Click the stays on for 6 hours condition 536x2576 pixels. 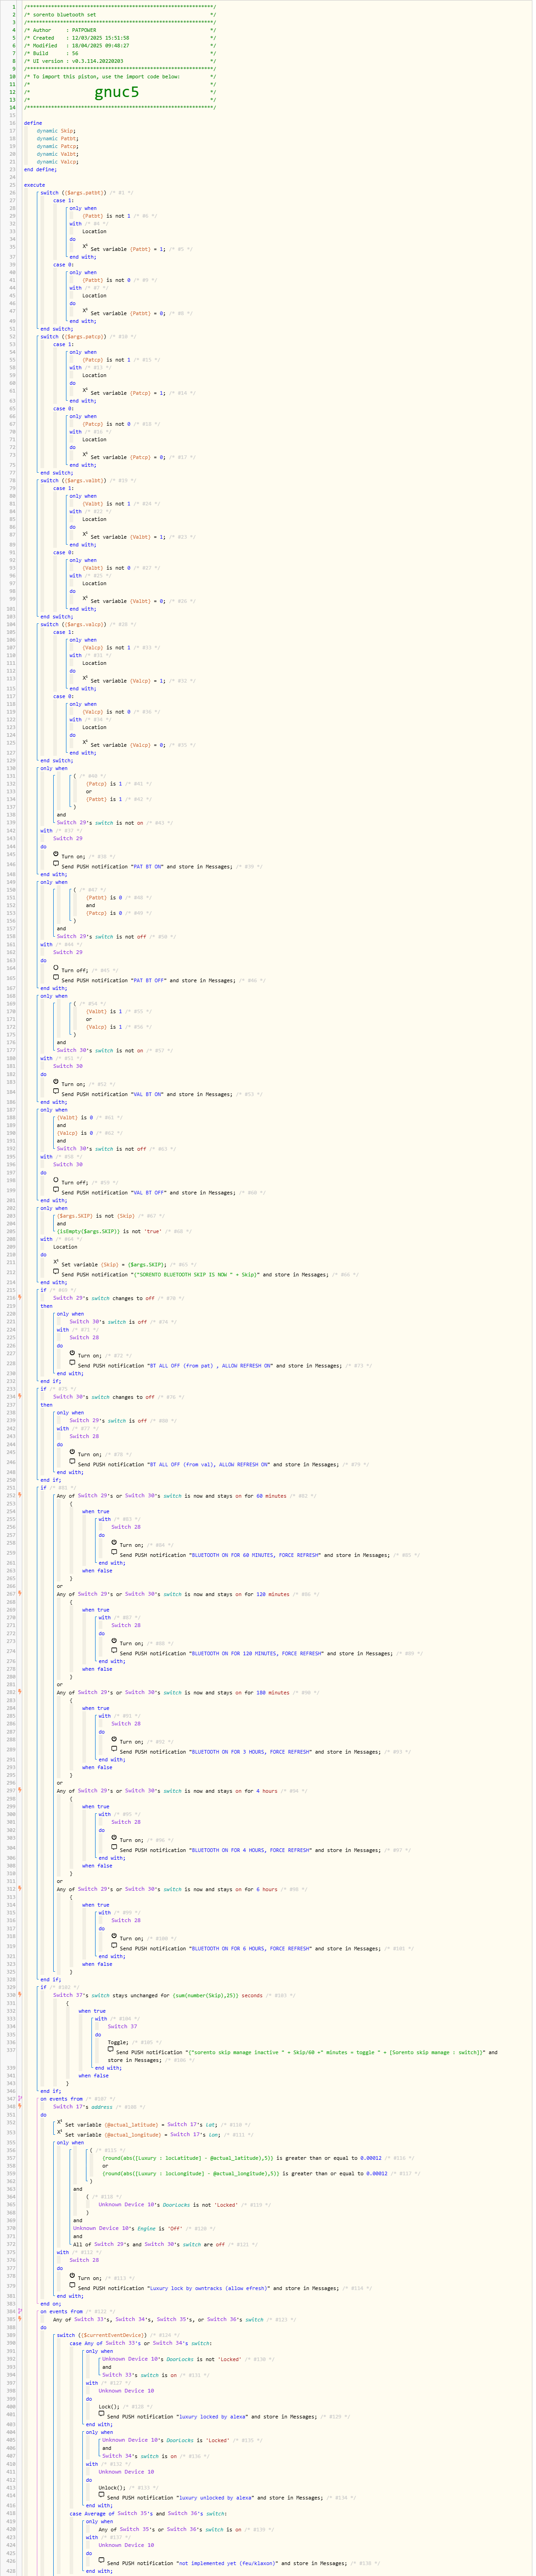(x=167, y=1889)
